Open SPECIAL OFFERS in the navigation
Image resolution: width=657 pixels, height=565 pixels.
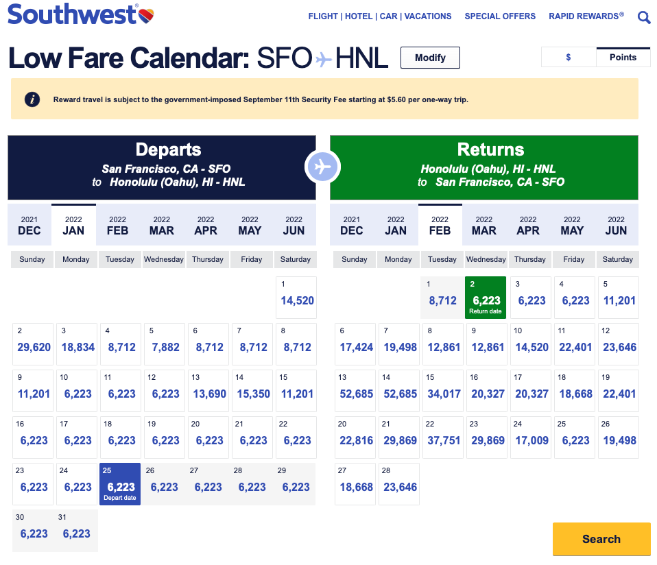tap(500, 16)
